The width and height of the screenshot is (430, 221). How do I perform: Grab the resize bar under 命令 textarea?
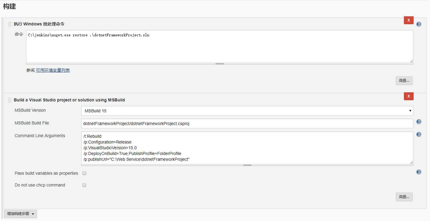coord(220,64)
